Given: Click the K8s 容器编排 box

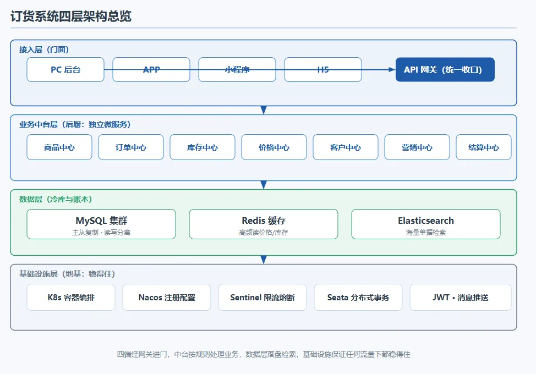Looking at the screenshot, I should (71, 297).
